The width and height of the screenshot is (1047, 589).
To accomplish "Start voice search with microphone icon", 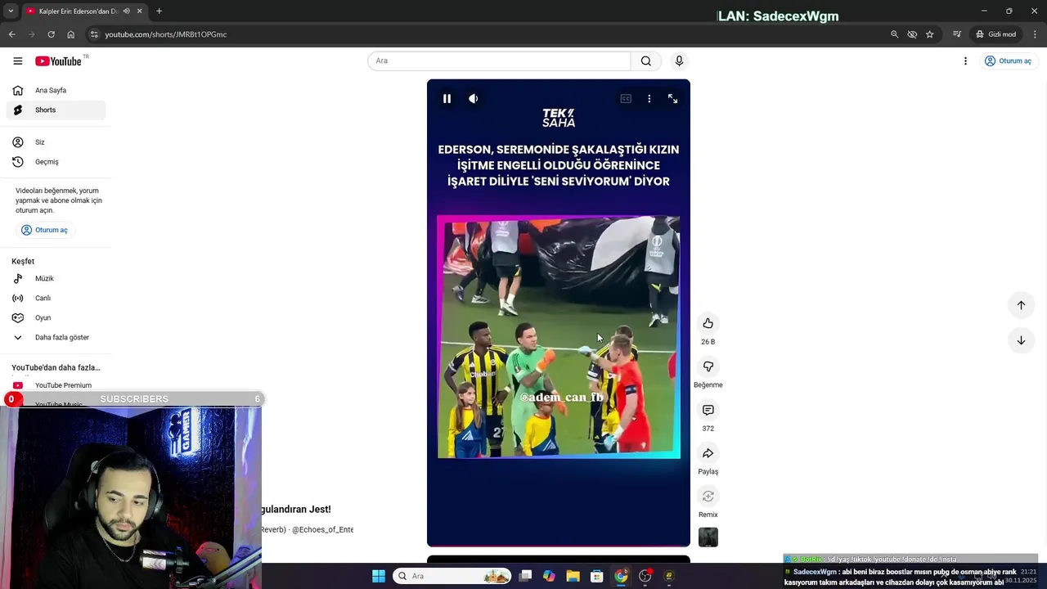I will click(679, 61).
